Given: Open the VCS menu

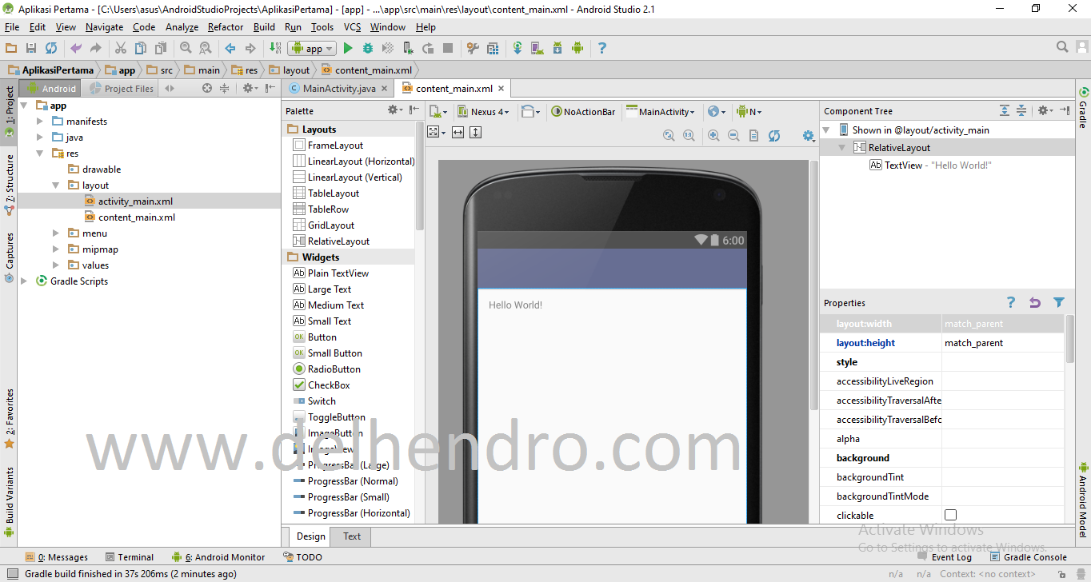Looking at the screenshot, I should tap(352, 26).
